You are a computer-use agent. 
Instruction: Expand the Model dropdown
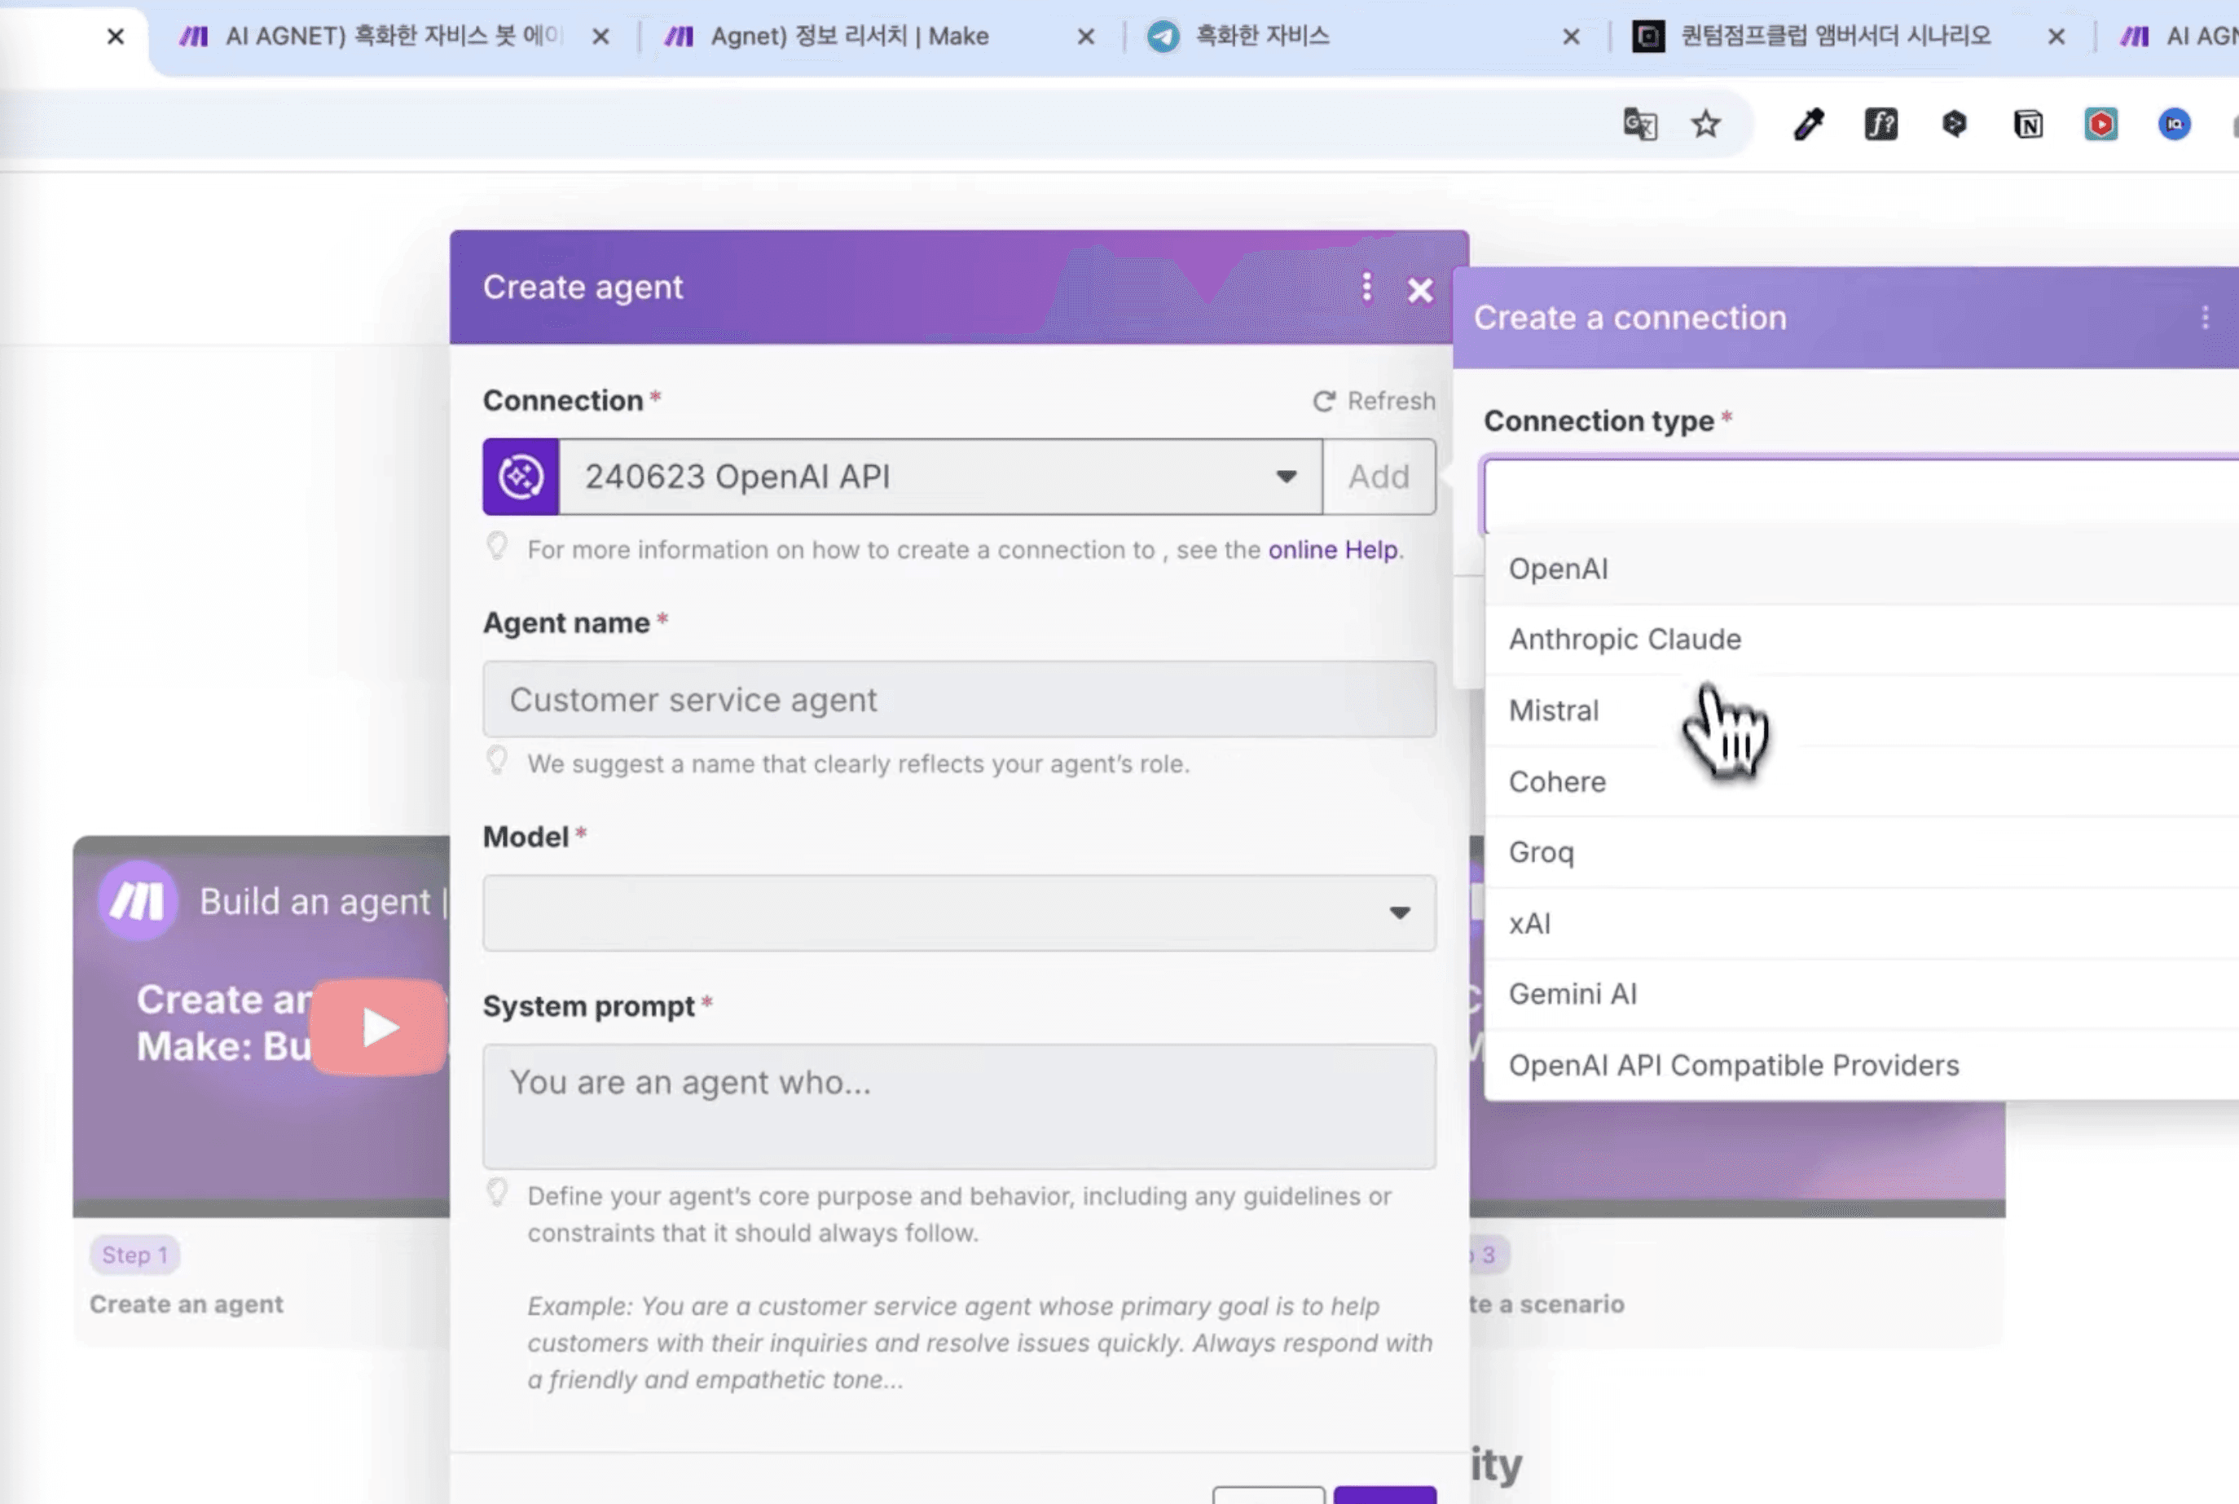pos(959,913)
